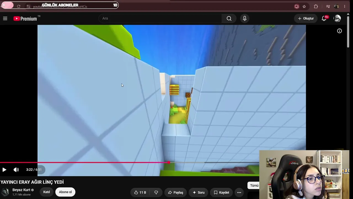Screen dimensions: 353x199
Task: Play the video
Action: pos(4,170)
